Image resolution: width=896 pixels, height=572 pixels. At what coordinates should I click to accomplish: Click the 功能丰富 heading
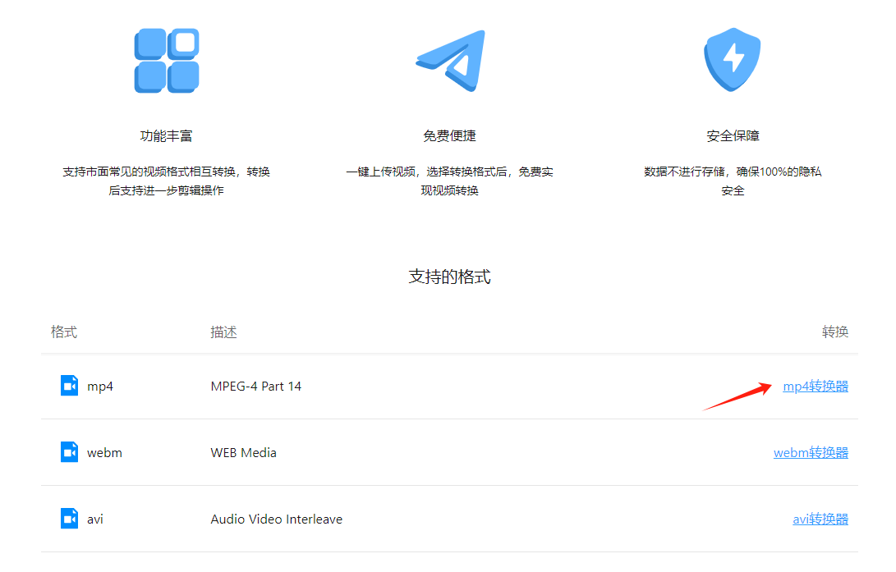click(x=166, y=136)
